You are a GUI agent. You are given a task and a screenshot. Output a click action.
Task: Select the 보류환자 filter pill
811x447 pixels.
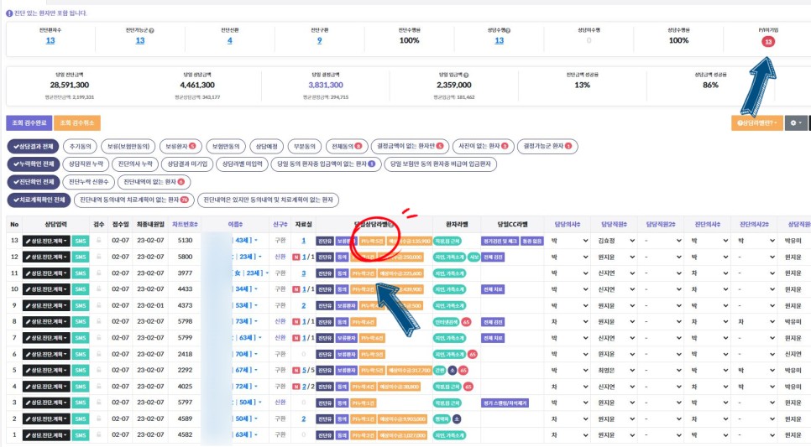pyautogui.click(x=181, y=146)
